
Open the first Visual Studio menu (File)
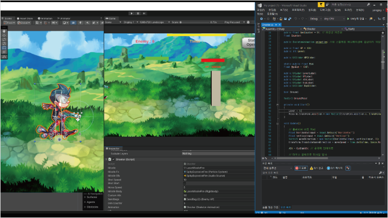tap(261, 10)
